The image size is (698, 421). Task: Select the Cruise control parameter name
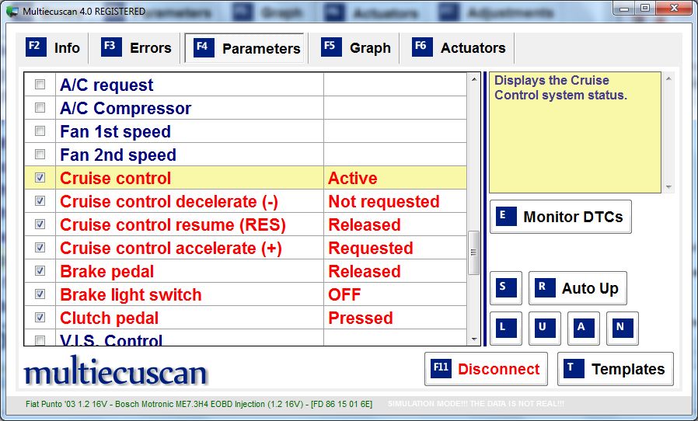(x=115, y=178)
